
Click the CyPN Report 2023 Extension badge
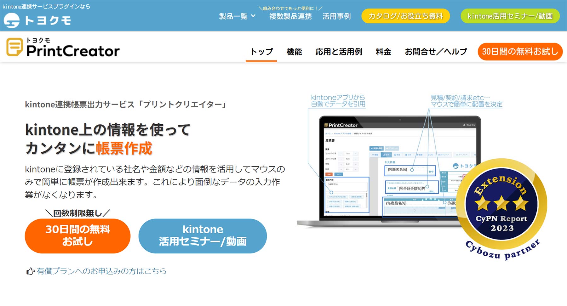coord(502,209)
